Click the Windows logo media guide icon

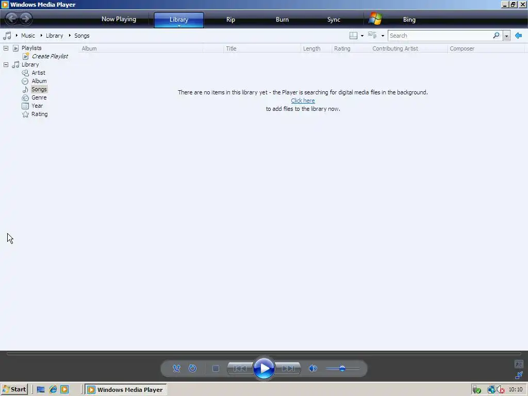point(375,19)
